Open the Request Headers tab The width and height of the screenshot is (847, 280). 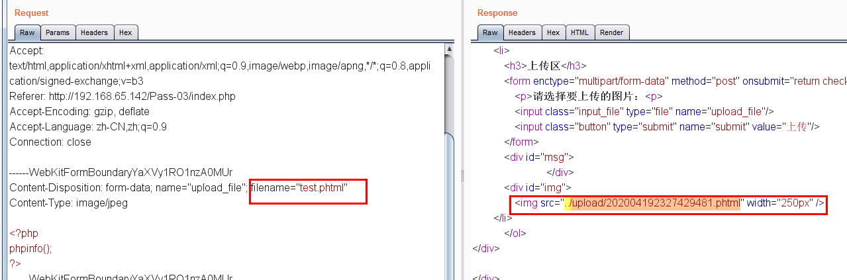[94, 32]
